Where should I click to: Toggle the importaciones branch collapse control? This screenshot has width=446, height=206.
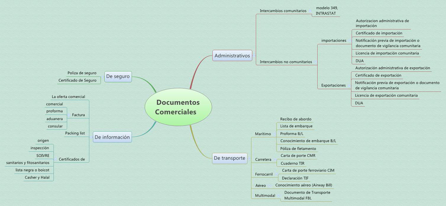pos(350,40)
